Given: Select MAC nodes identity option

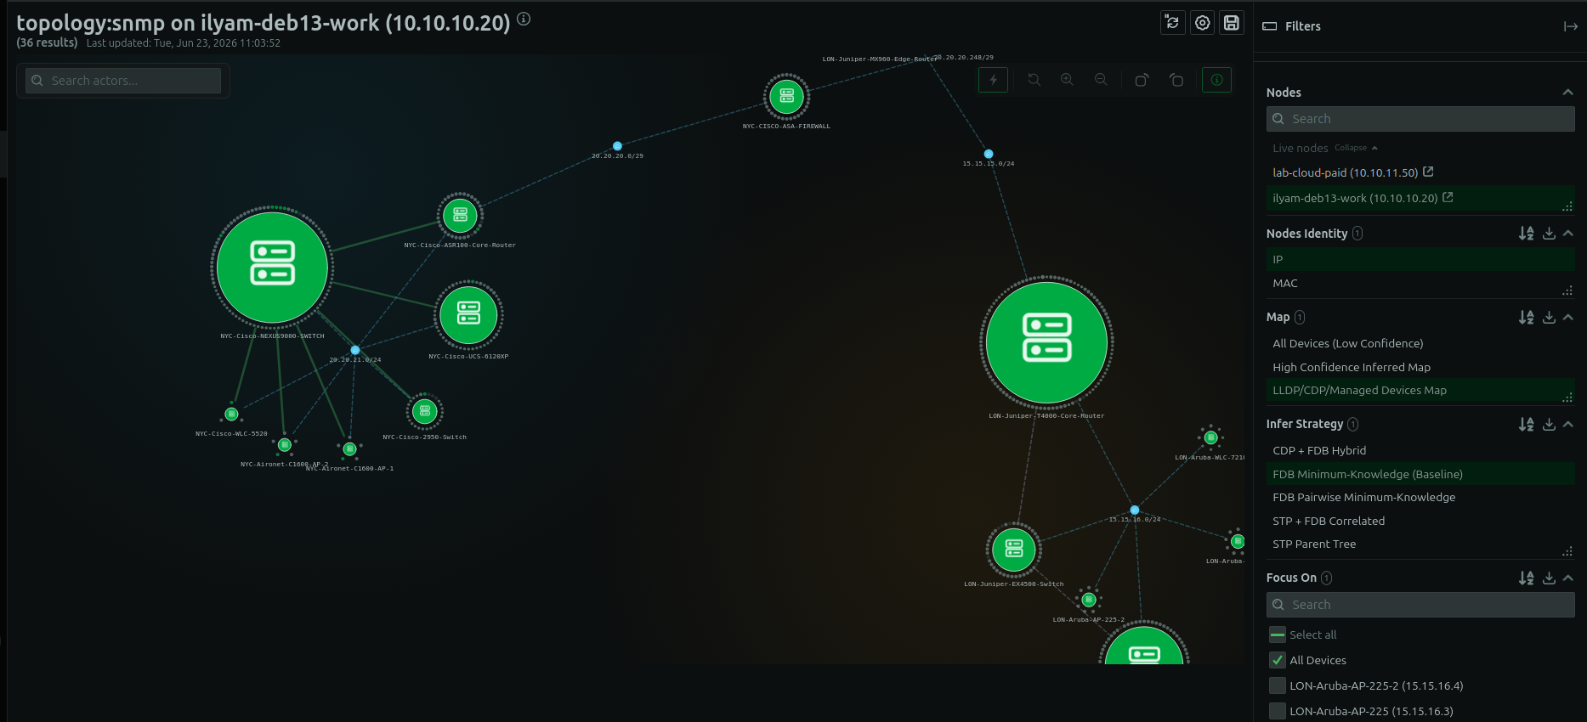Looking at the screenshot, I should click(1420, 283).
